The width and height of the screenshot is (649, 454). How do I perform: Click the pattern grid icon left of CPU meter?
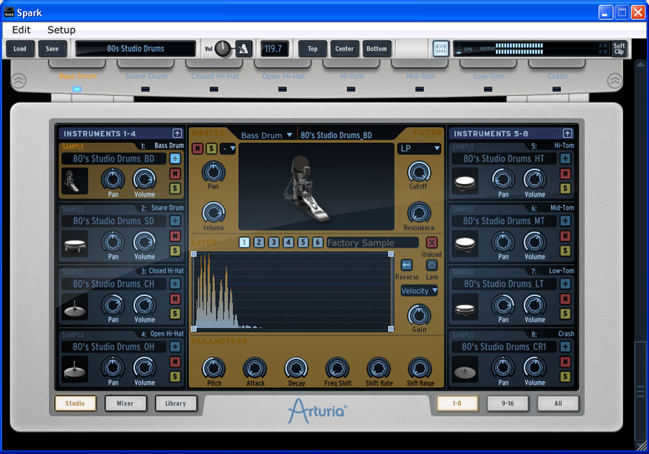click(441, 48)
